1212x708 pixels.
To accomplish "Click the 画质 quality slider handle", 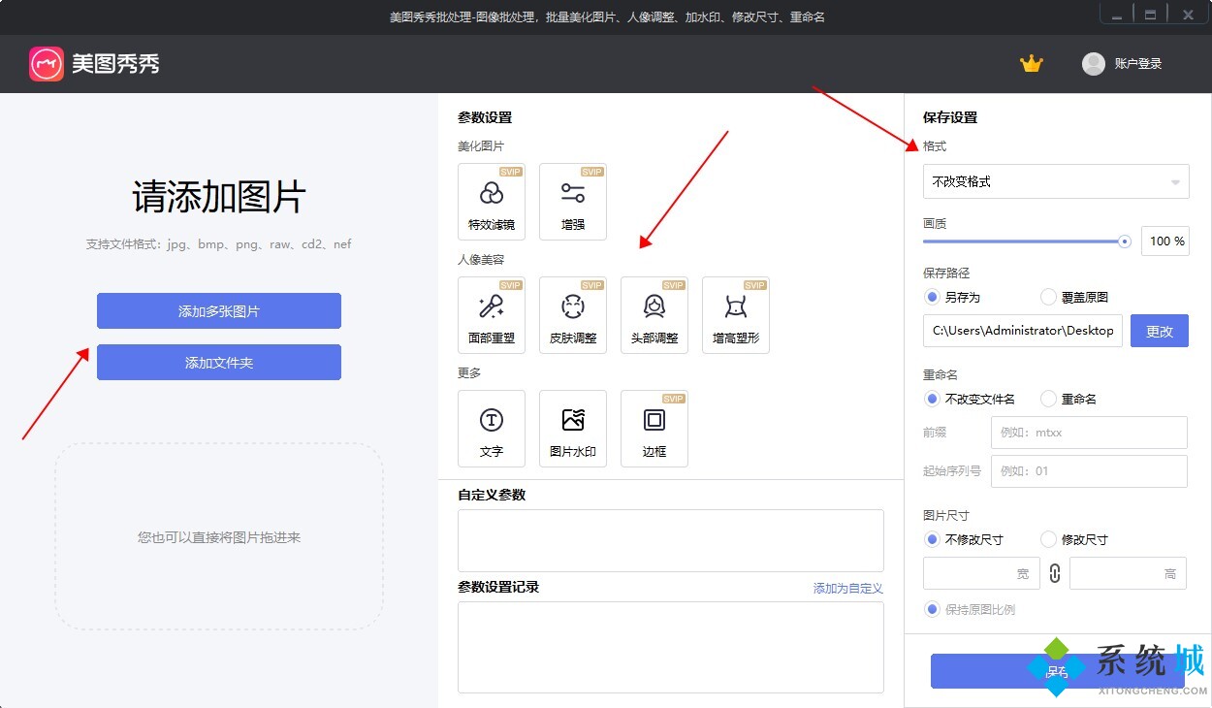I will click(x=1125, y=241).
